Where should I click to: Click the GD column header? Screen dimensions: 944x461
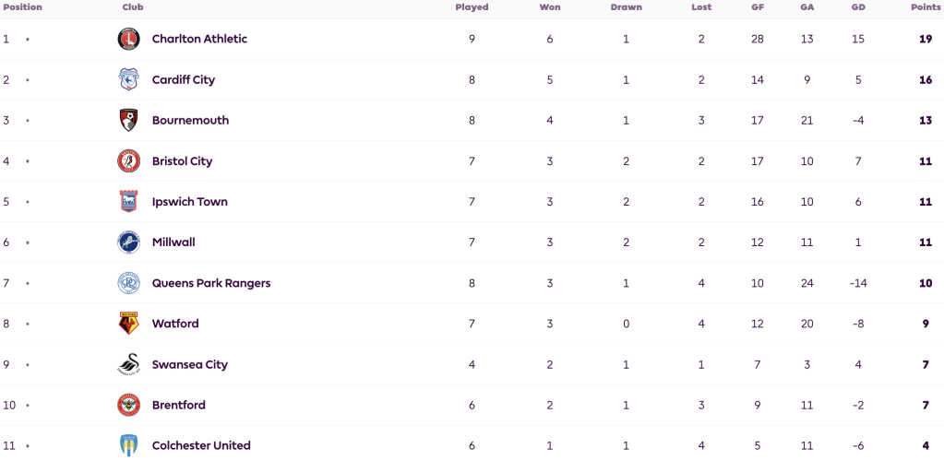858,7
